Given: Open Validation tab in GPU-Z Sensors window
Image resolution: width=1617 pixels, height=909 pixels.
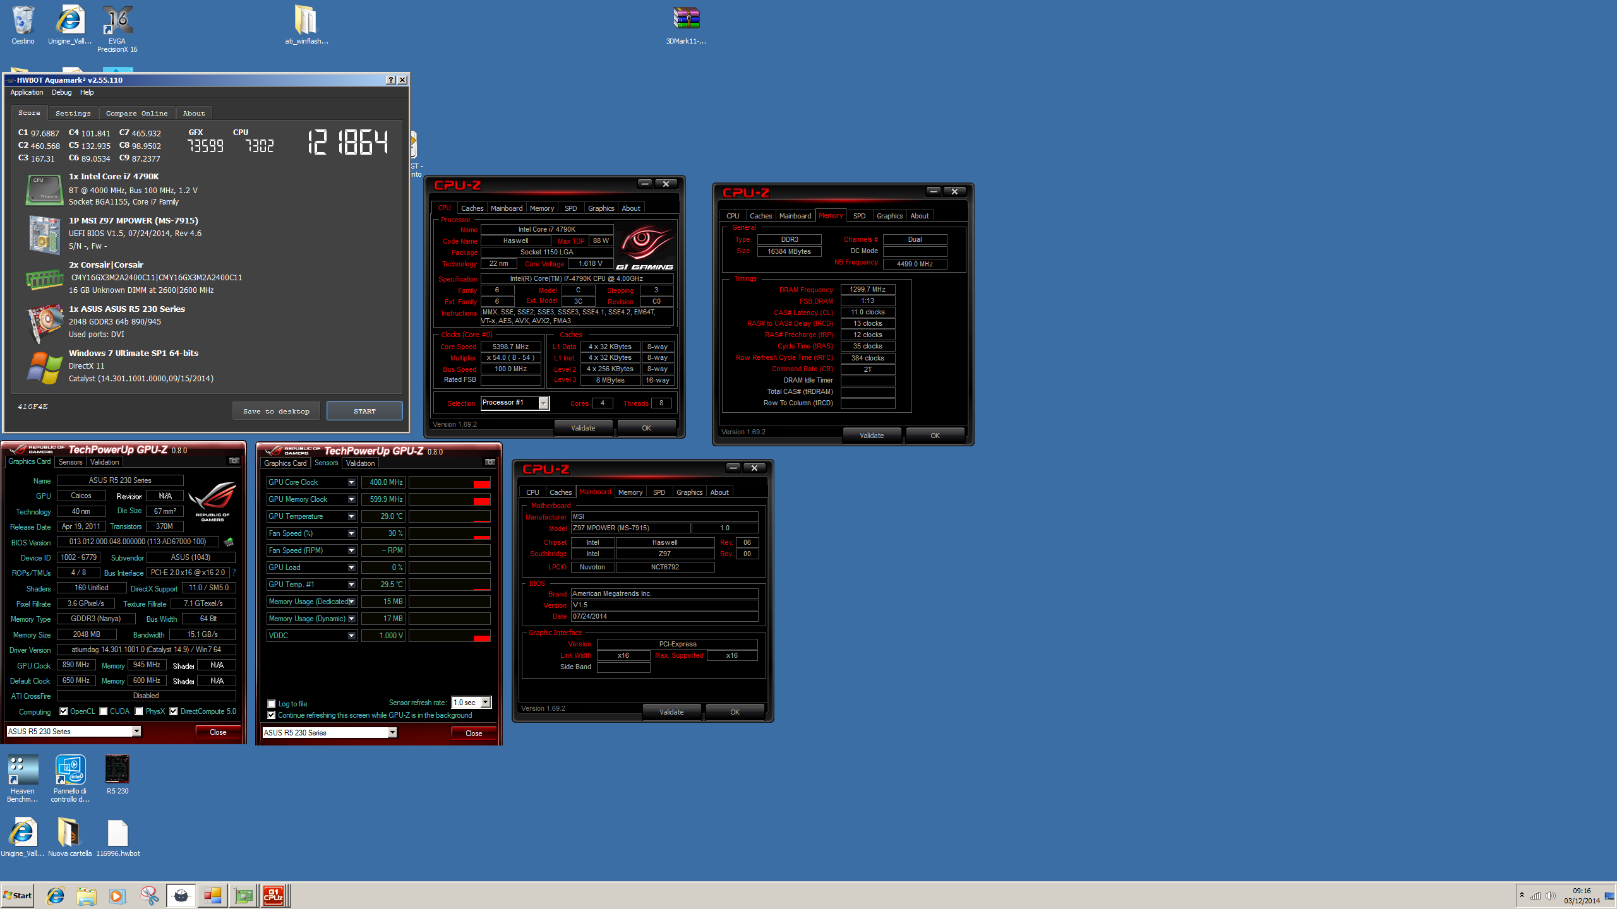Looking at the screenshot, I should (360, 463).
